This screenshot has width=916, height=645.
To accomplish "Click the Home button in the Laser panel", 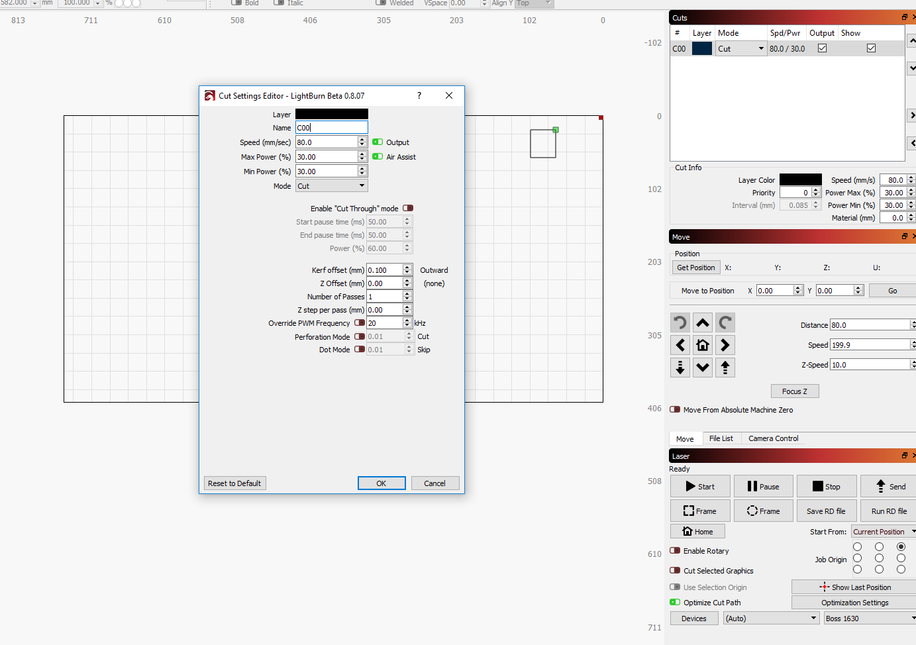I will point(697,532).
